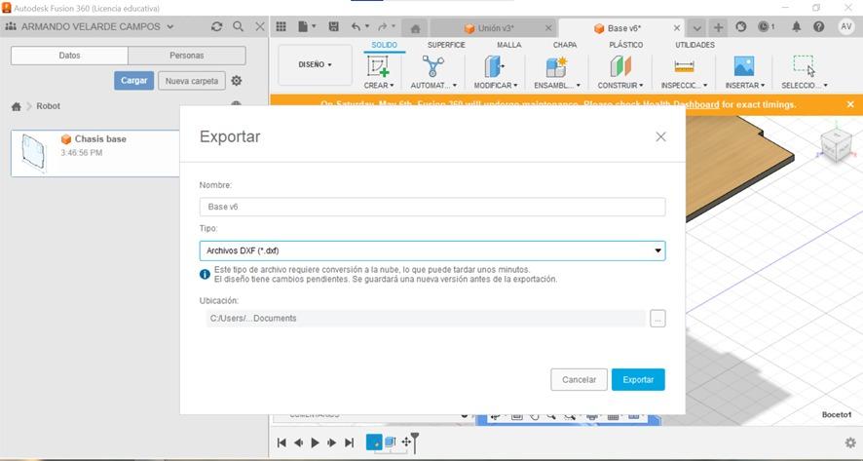
Task: Click the ViewCube orientation widget
Action: pyautogui.click(x=836, y=144)
